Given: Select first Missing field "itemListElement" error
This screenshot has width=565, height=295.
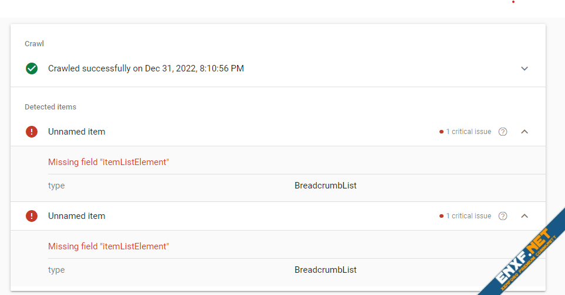Looking at the screenshot, I should click(109, 162).
